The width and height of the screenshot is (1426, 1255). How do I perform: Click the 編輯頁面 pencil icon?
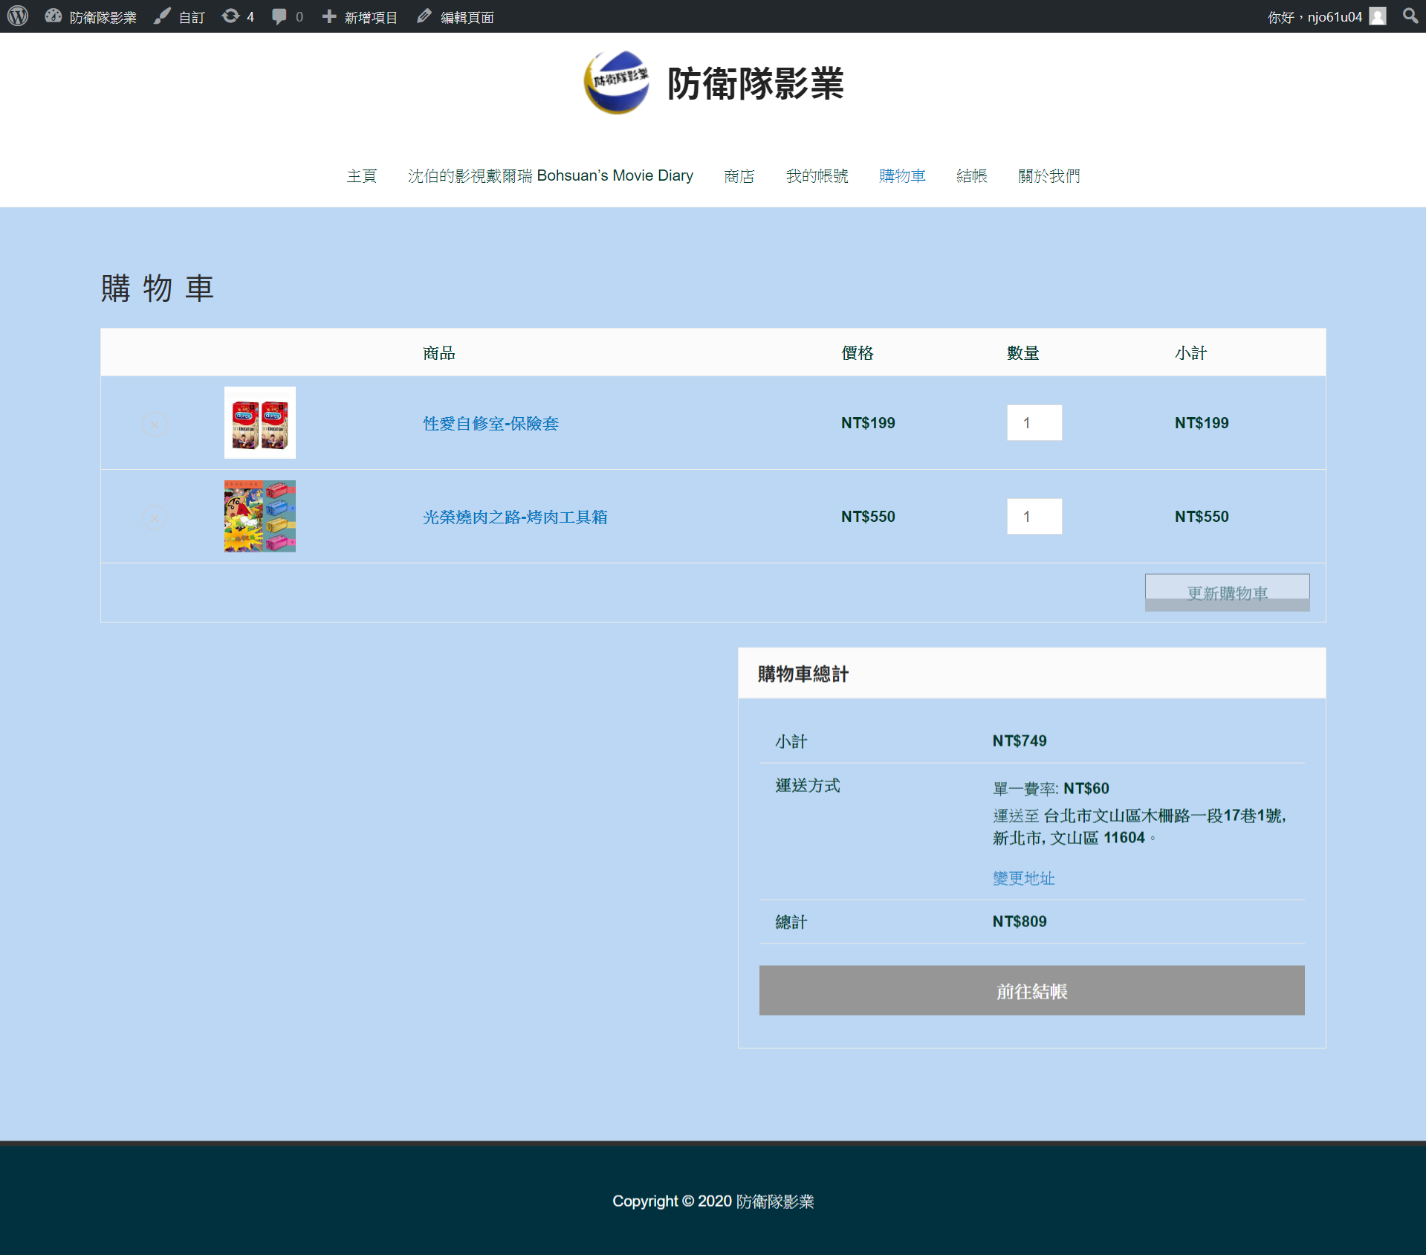[x=424, y=16]
